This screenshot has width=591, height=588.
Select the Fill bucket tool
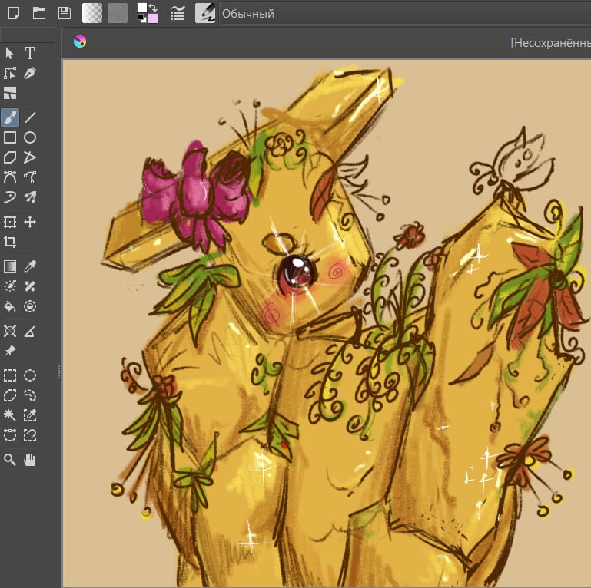pyautogui.click(x=10, y=306)
